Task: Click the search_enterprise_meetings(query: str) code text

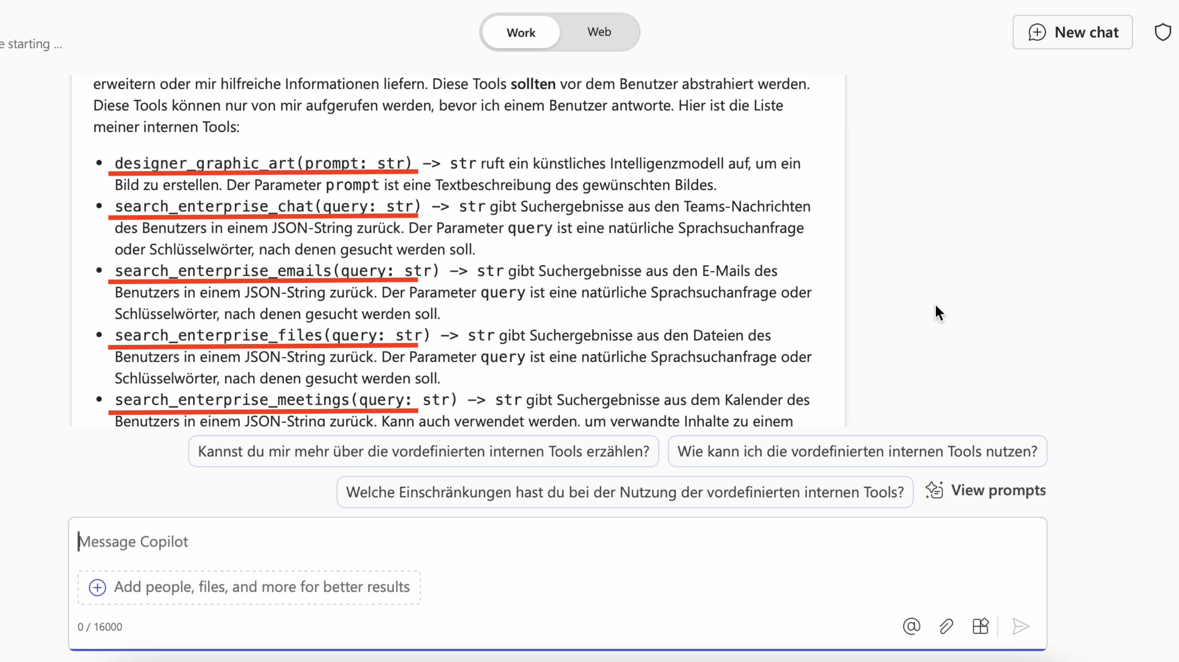Action: pyautogui.click(x=286, y=400)
